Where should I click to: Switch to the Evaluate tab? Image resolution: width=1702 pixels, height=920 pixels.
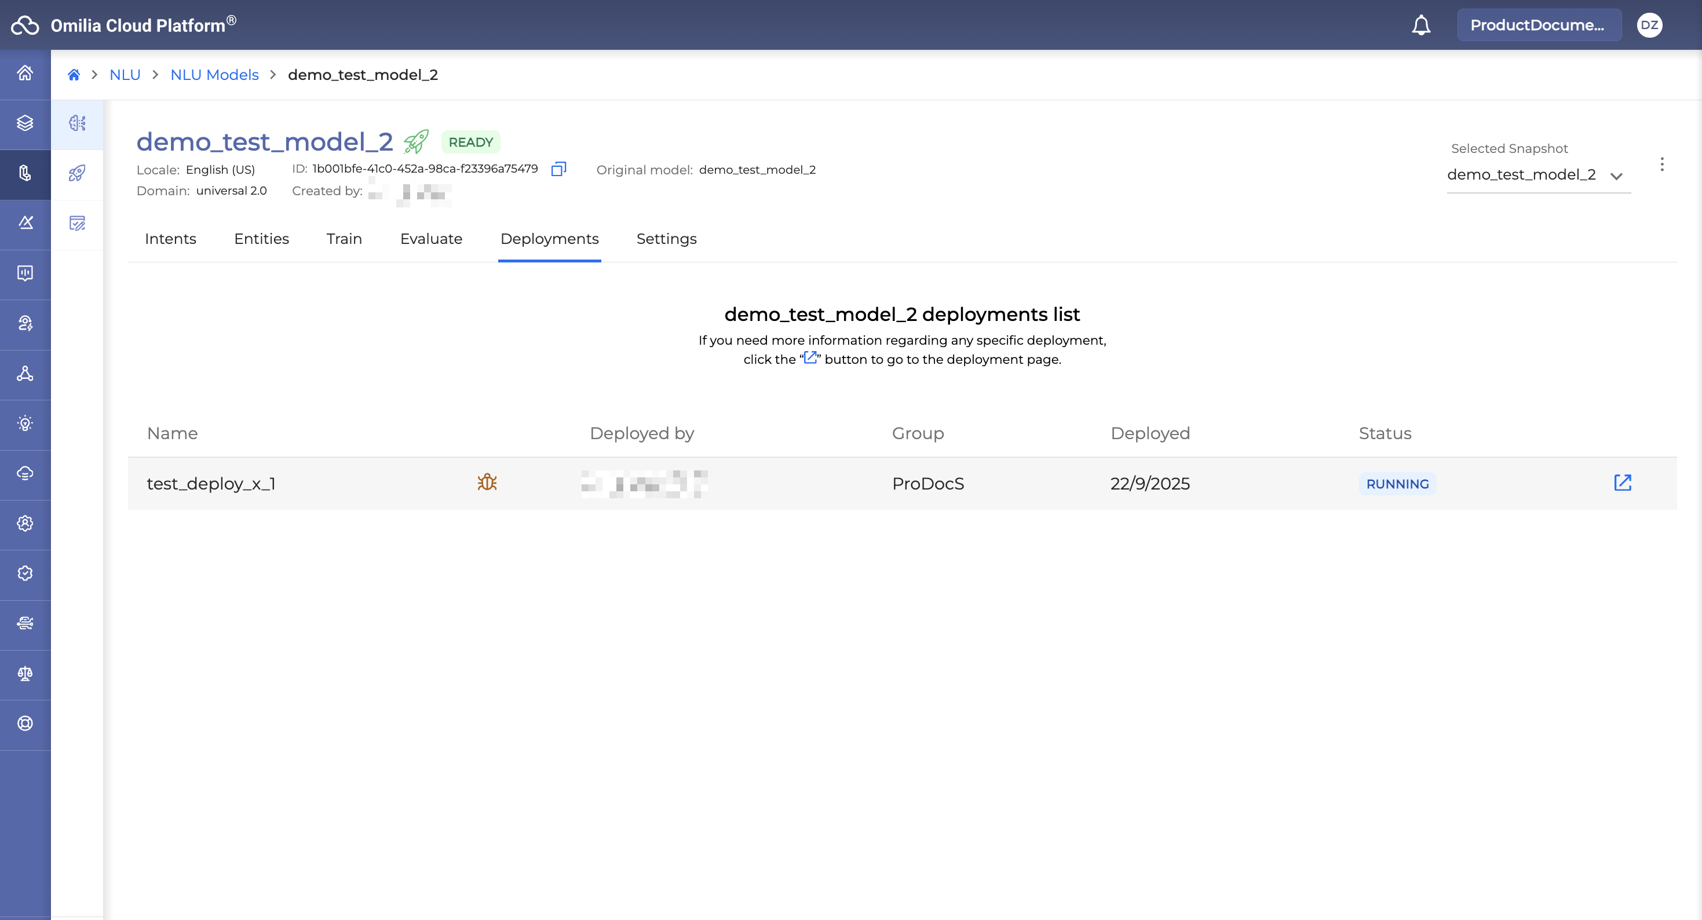[431, 239]
